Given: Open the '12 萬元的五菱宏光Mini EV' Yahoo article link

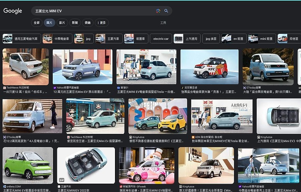Looking at the screenshot, I should point(82,92).
